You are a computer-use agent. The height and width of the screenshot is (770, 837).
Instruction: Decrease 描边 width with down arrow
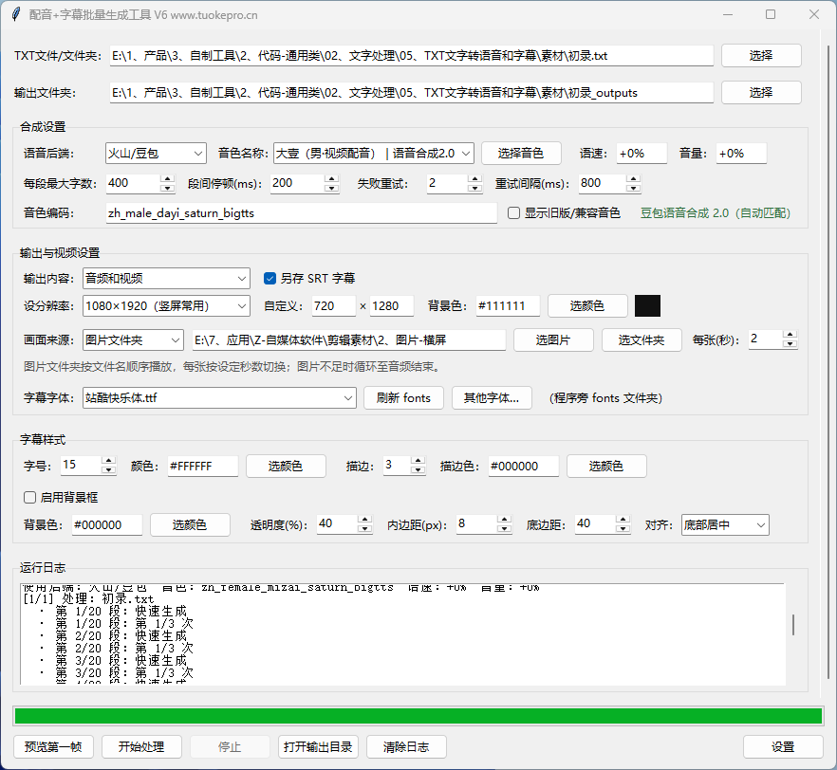click(418, 469)
